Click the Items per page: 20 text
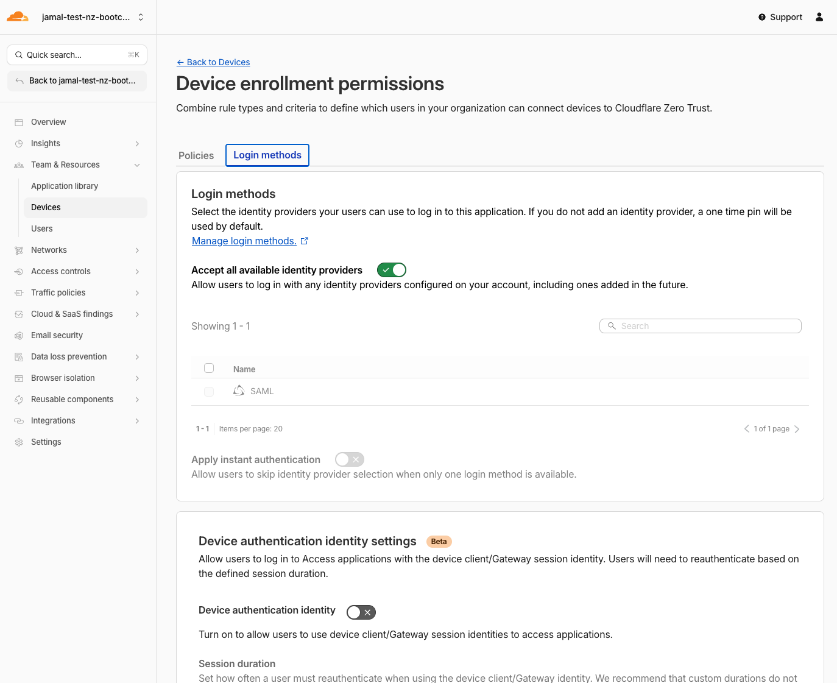This screenshot has width=837, height=683. click(x=251, y=429)
